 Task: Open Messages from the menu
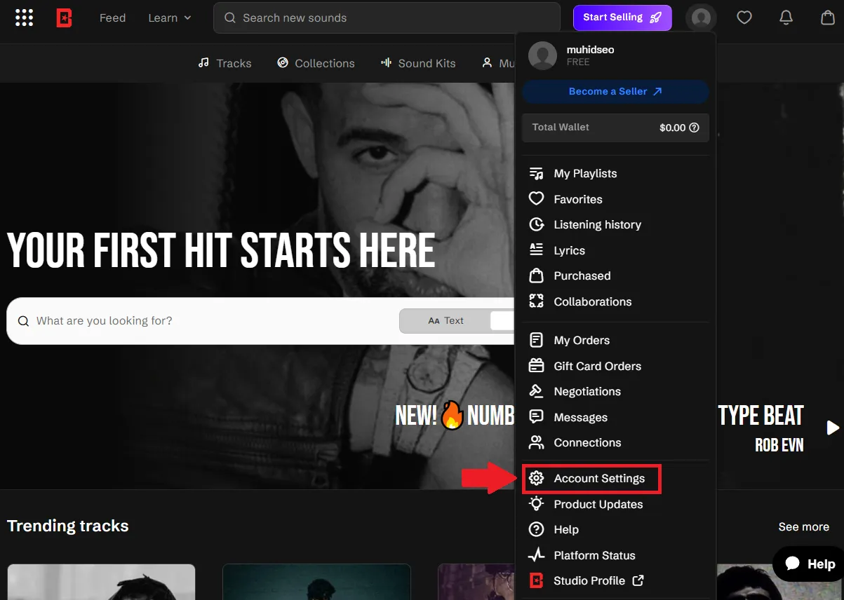pos(580,417)
